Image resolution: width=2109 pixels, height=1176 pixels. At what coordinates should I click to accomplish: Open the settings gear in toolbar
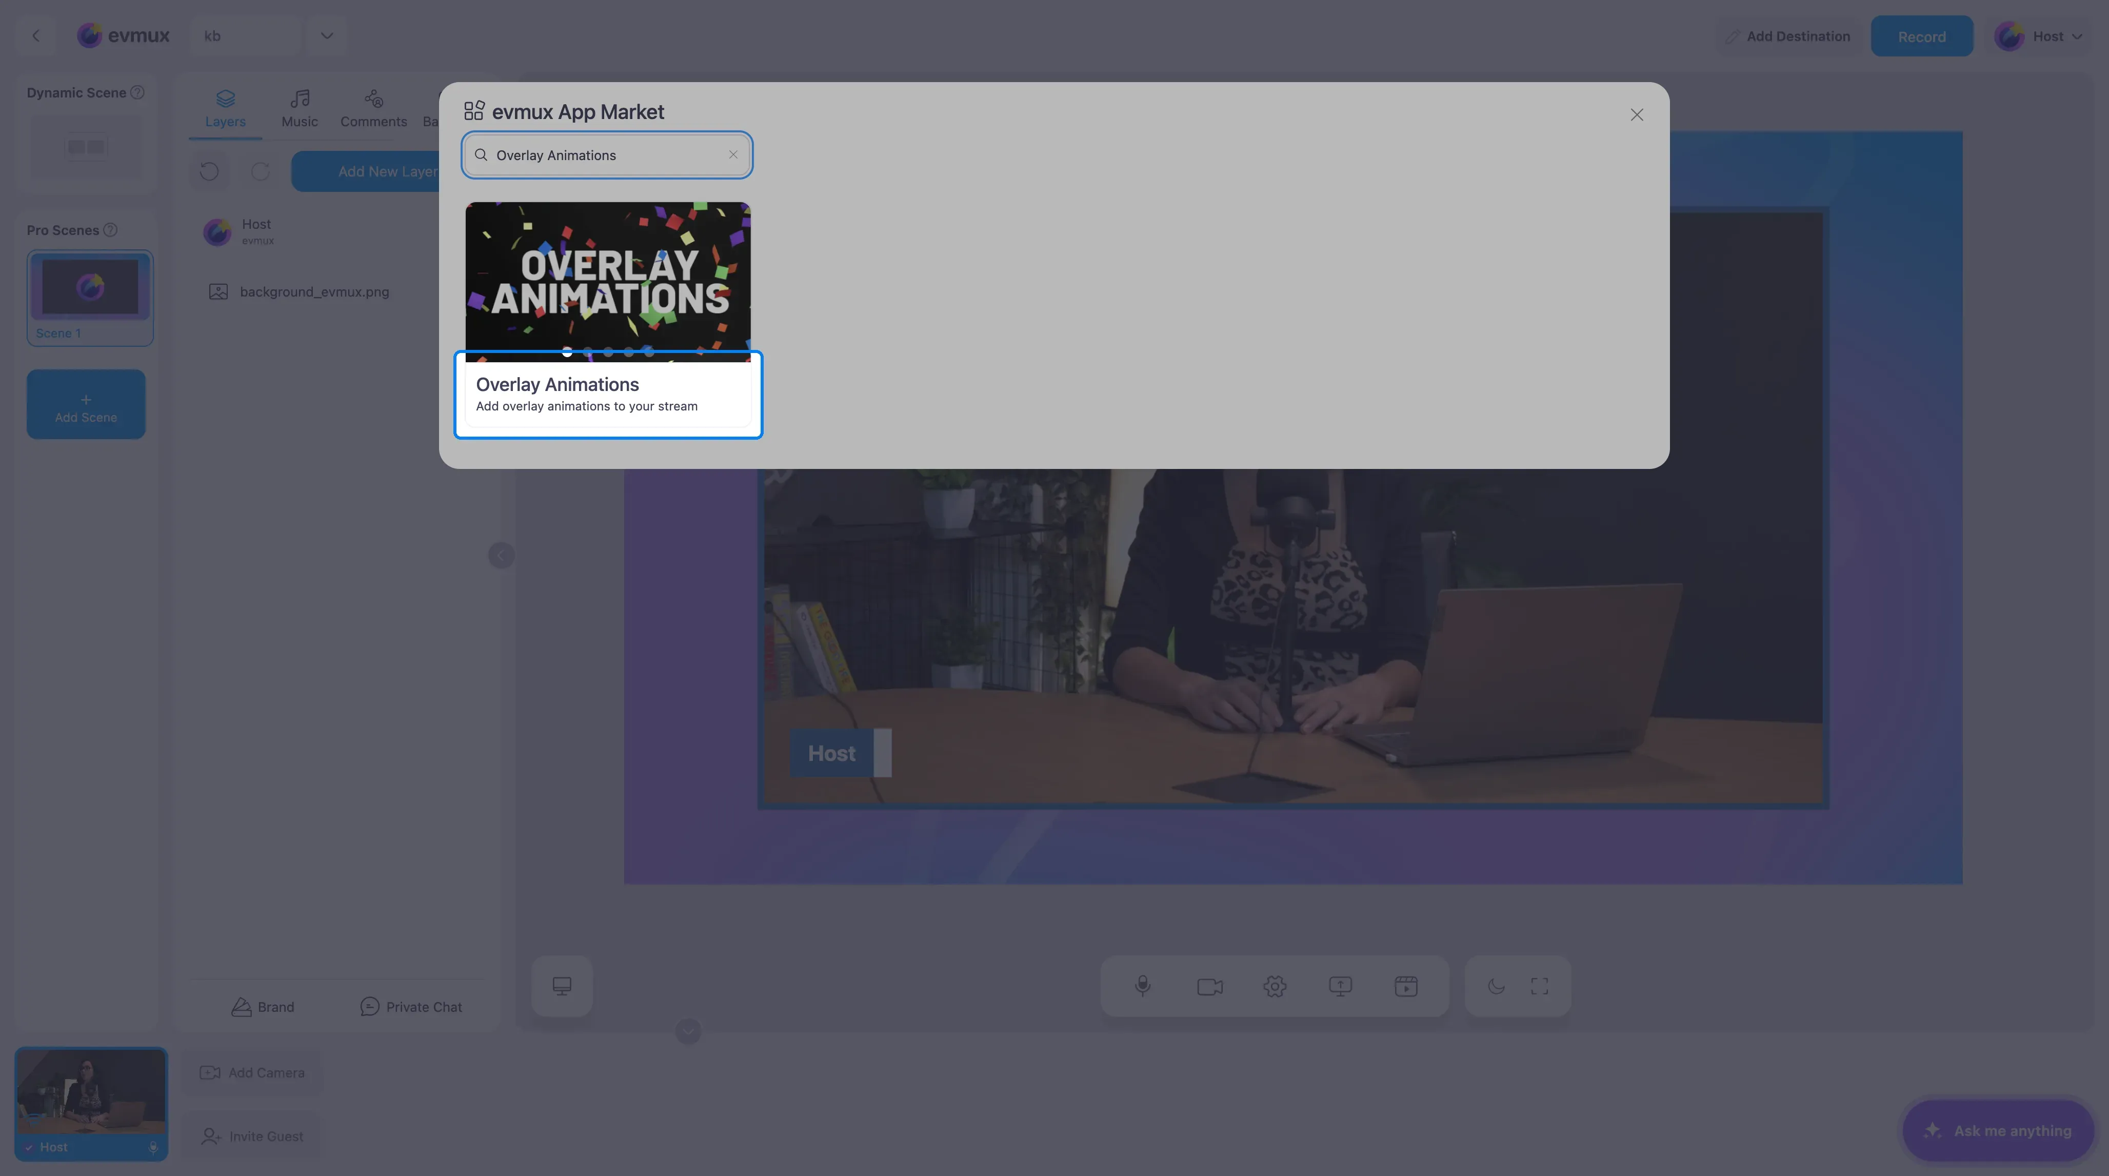pos(1275,986)
